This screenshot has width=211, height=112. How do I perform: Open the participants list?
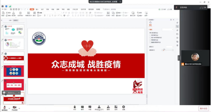pyautogui.click(x=99, y=108)
